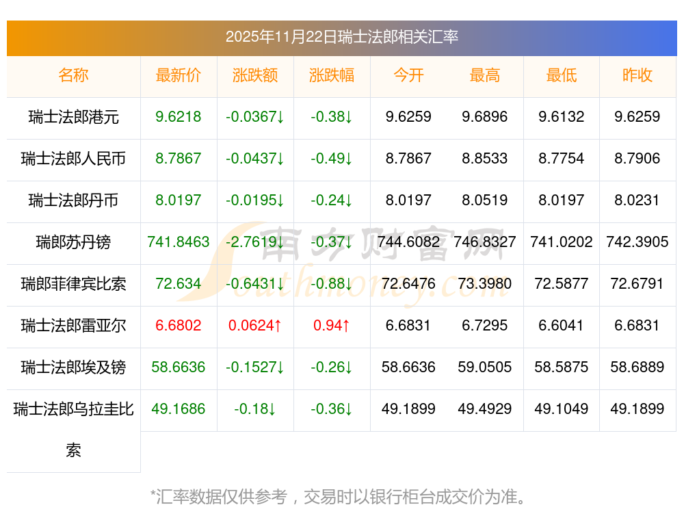Click change percent -0.36↓

click(x=332, y=409)
